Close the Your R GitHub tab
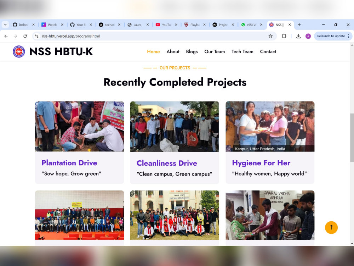The width and height of the screenshot is (354, 266). click(91, 25)
